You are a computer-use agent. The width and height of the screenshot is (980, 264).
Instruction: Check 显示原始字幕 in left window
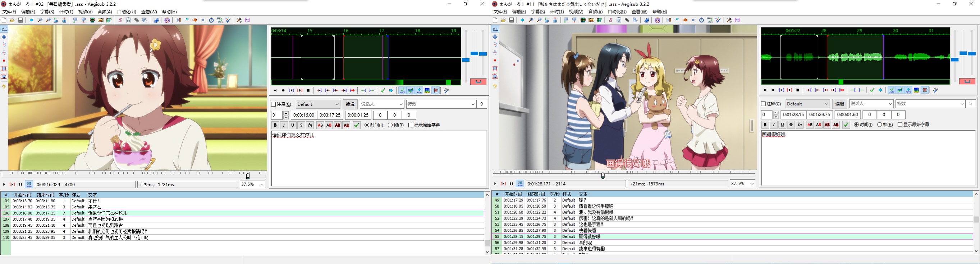coord(411,125)
